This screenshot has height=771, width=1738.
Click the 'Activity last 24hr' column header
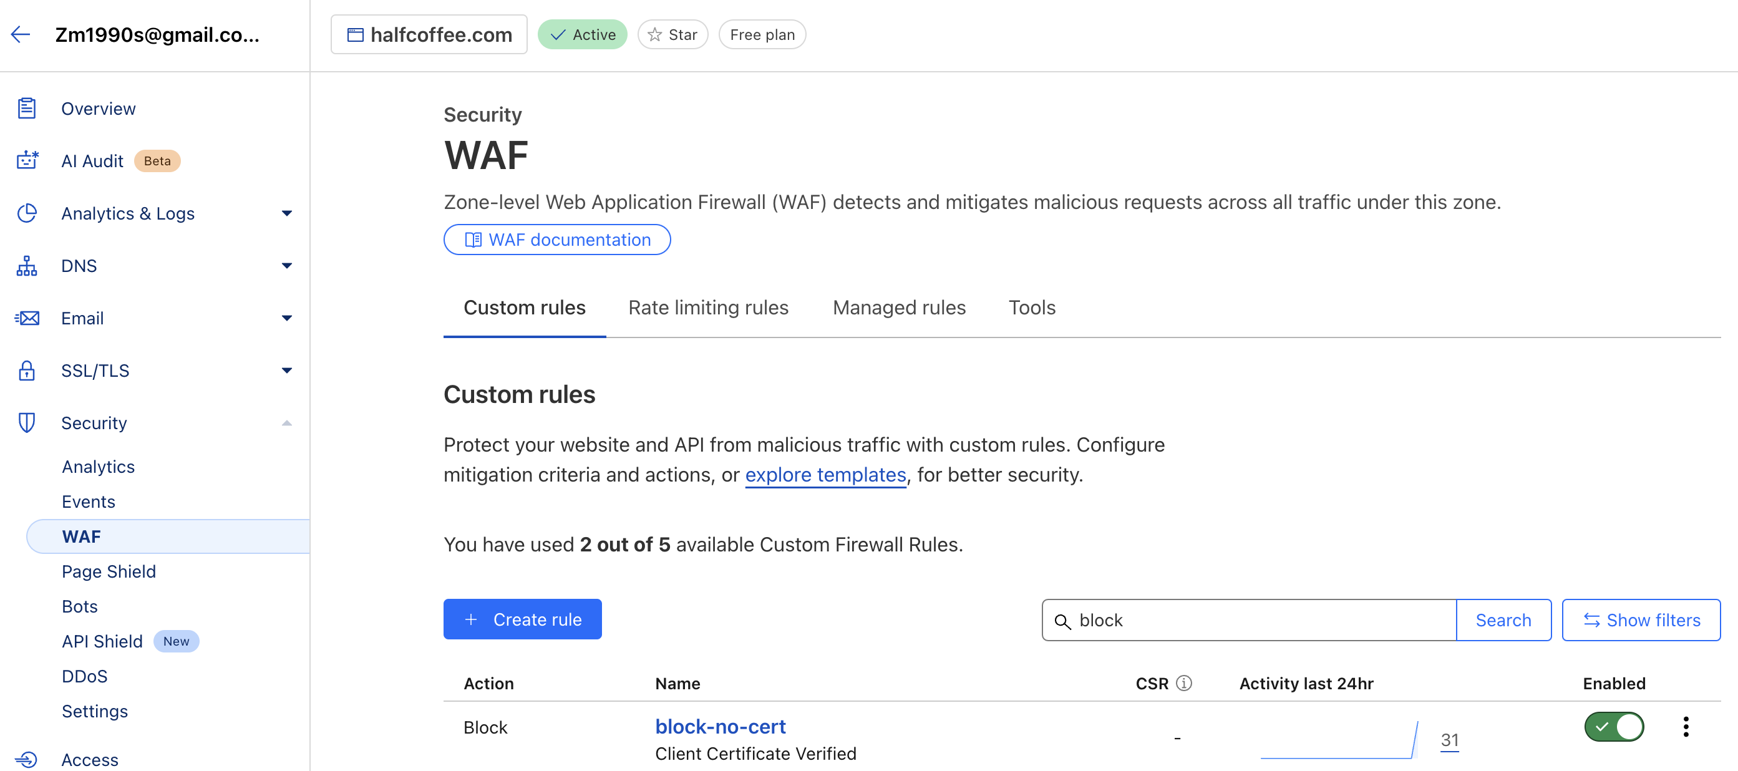coord(1306,683)
